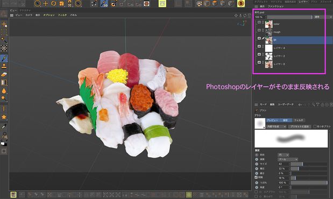Open the viewport ビュー menu
Screen dimensions: 333x199
pyautogui.click(x=19, y=15)
